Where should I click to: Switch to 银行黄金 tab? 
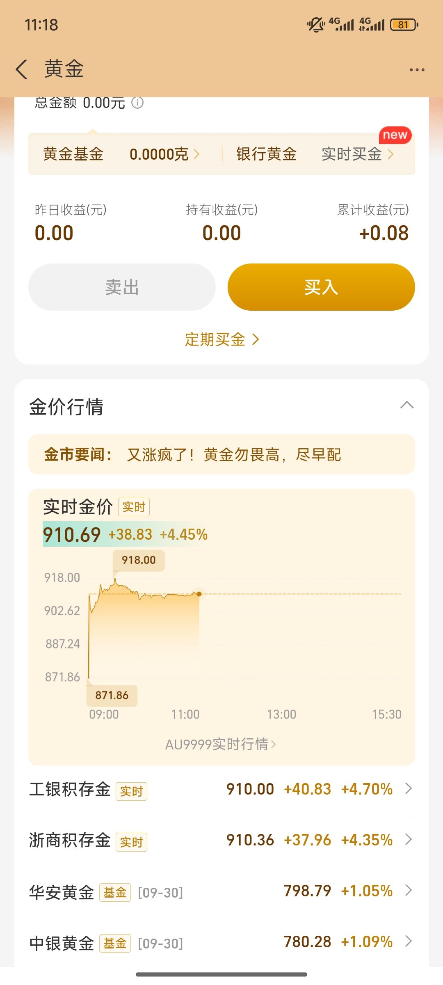pos(266,154)
